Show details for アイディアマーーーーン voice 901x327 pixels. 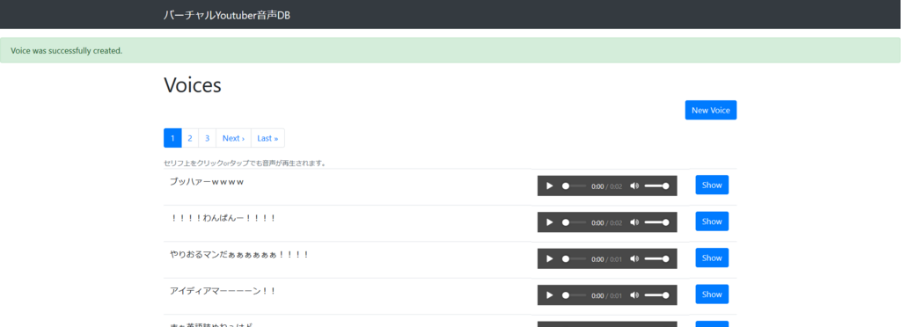click(x=712, y=294)
